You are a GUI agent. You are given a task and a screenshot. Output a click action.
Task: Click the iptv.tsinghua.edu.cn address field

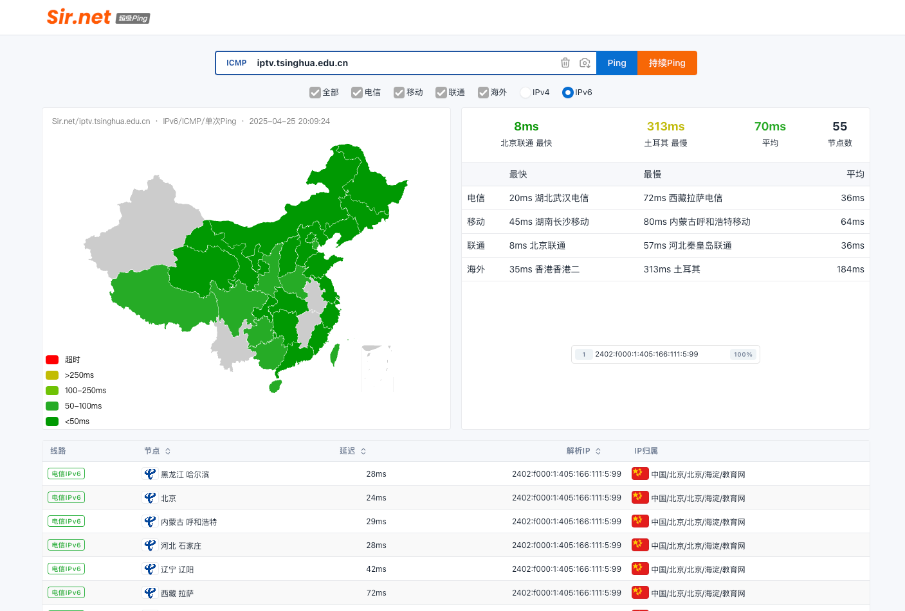(405, 63)
